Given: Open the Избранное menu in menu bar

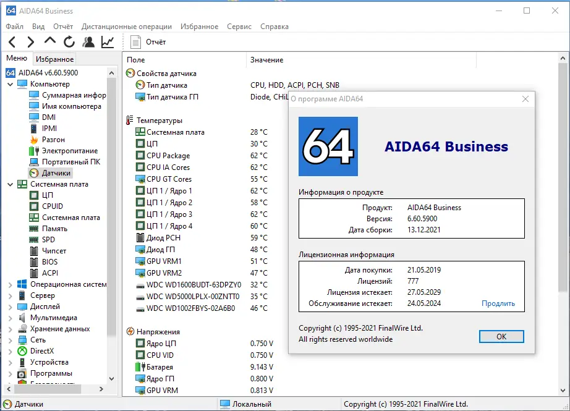Looking at the screenshot, I should 199,27.
